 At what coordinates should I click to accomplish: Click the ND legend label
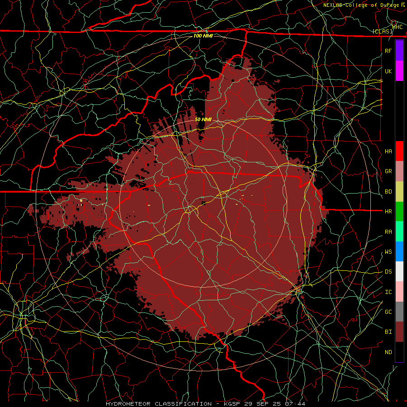click(x=388, y=352)
